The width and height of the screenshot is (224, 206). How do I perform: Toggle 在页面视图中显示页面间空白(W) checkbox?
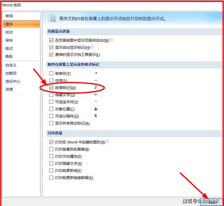[51, 40]
